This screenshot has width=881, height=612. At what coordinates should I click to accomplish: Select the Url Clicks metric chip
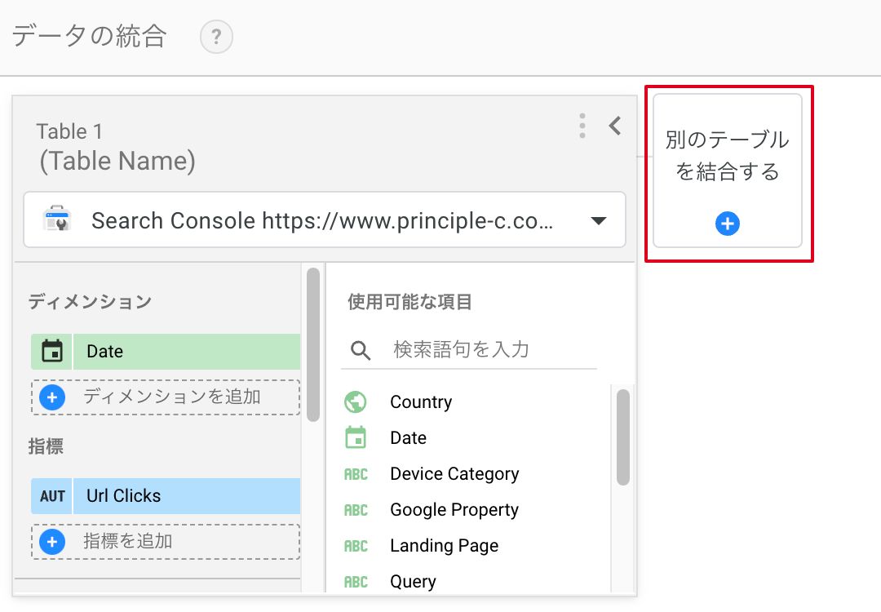click(186, 496)
